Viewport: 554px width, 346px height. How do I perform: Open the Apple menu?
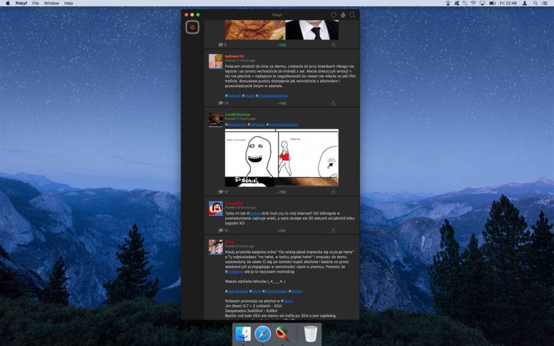point(8,3)
